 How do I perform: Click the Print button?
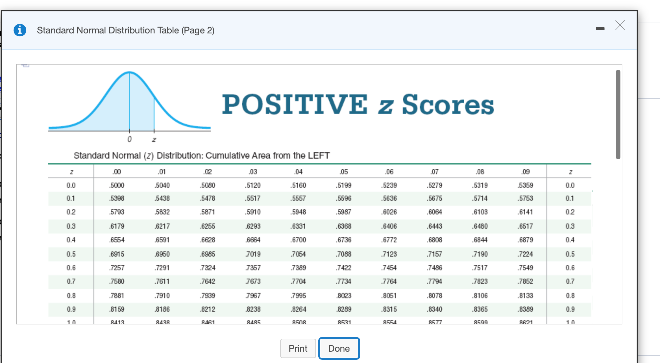tap(298, 348)
